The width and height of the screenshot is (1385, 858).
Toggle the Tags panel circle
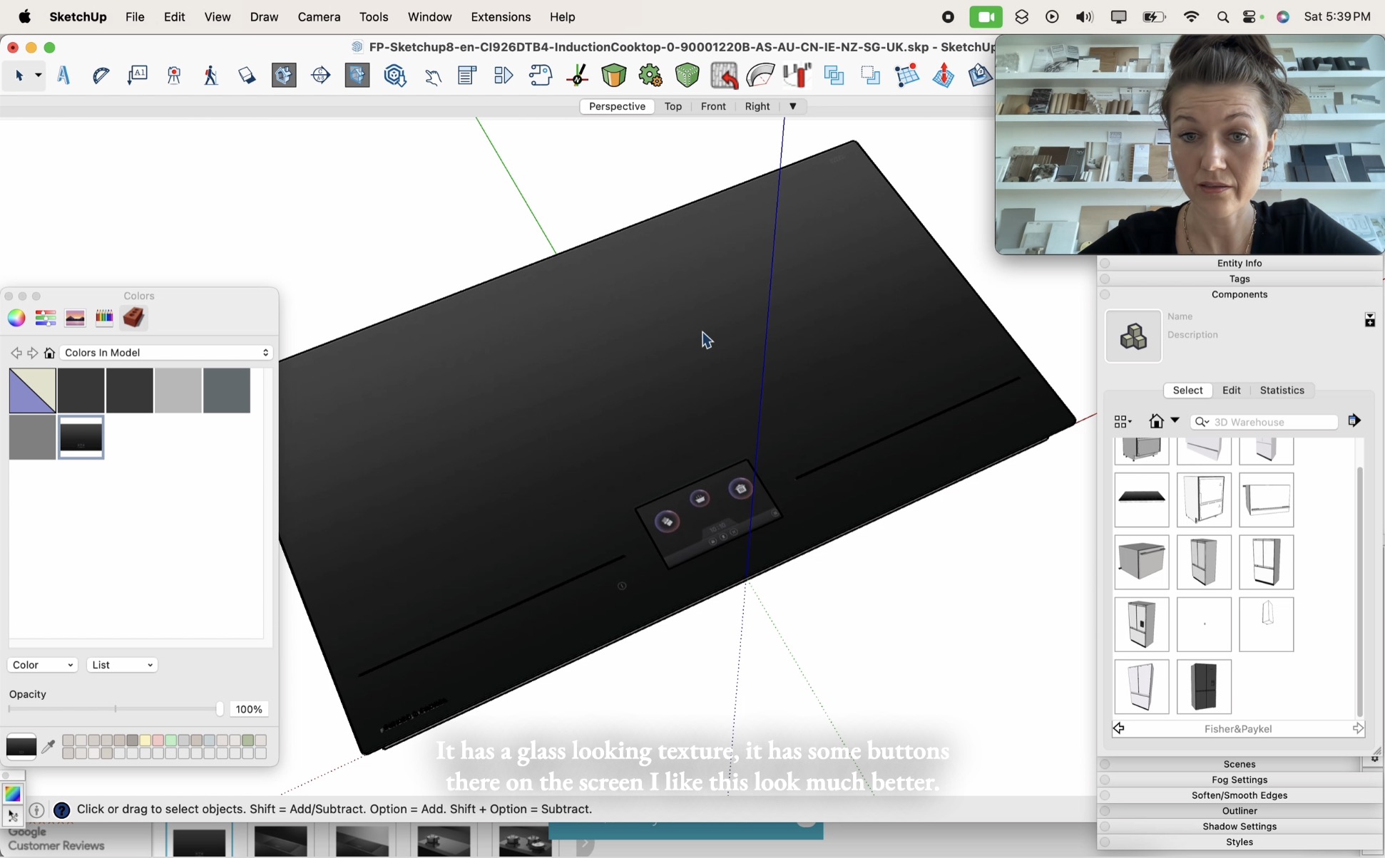click(1105, 279)
